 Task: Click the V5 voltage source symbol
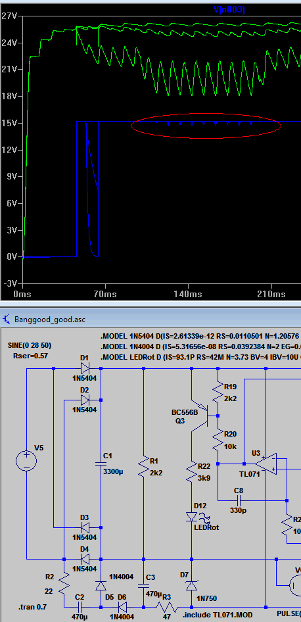(x=26, y=462)
